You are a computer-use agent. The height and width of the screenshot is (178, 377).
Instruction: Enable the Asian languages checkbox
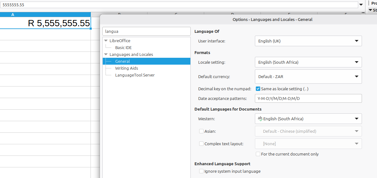201,131
